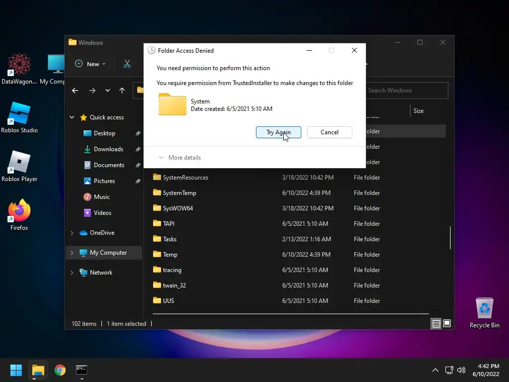Select Pictures in the sidebar
Image resolution: width=509 pixels, height=382 pixels.
[104, 181]
